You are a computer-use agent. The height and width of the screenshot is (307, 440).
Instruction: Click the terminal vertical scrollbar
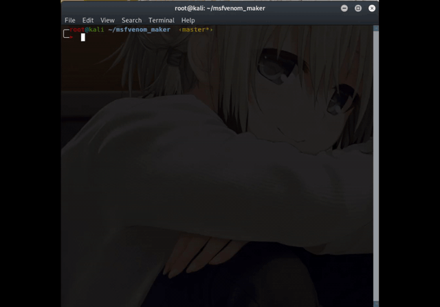click(376, 166)
